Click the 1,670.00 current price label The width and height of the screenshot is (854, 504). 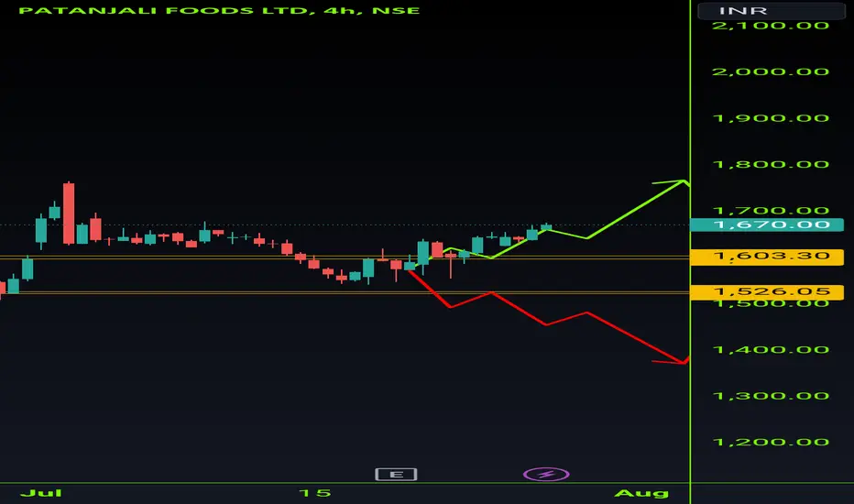pos(767,225)
